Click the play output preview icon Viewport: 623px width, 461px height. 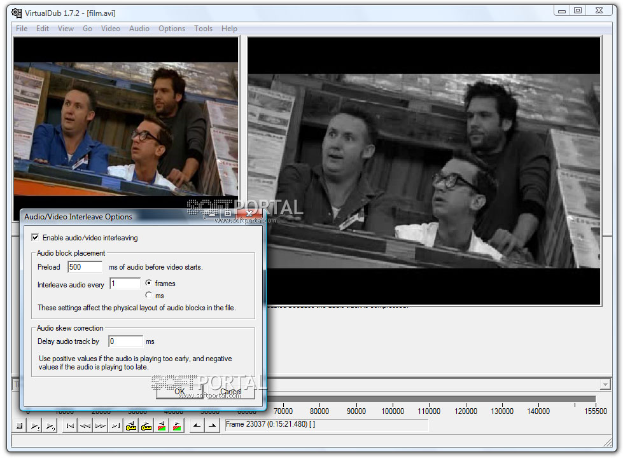click(x=51, y=426)
